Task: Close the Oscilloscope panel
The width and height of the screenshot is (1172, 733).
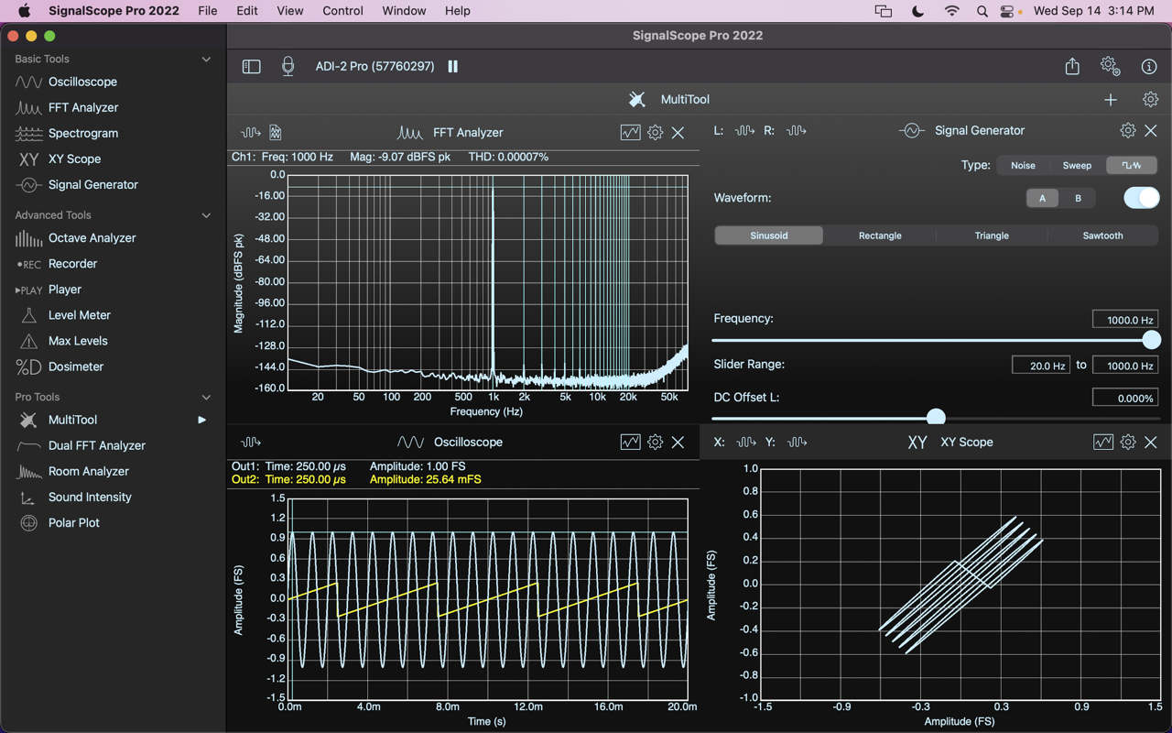Action: [x=678, y=442]
